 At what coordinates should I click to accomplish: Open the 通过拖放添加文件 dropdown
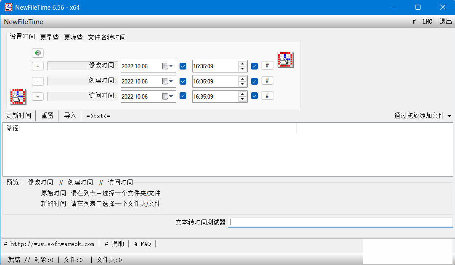click(423, 115)
